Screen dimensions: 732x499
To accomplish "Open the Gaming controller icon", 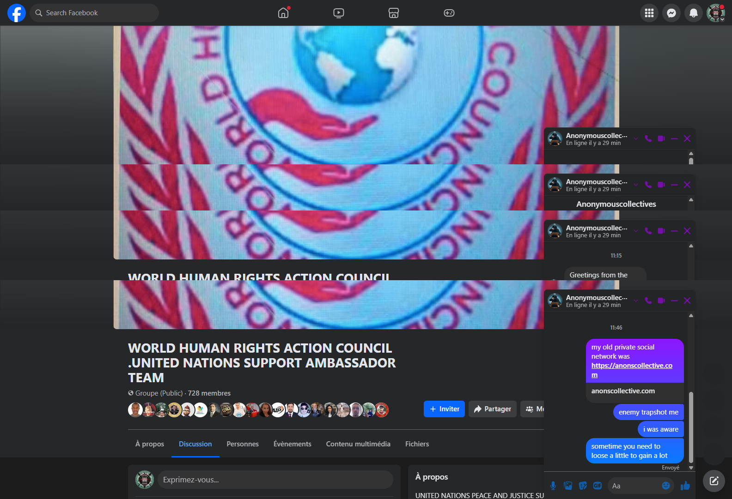I will (449, 13).
